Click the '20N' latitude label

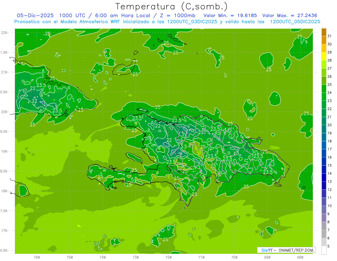[4, 112]
